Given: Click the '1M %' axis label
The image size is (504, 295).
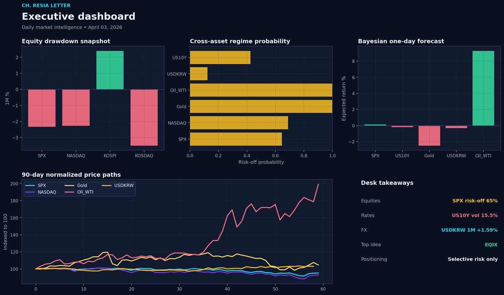Looking at the screenshot, I should [x=8, y=98].
